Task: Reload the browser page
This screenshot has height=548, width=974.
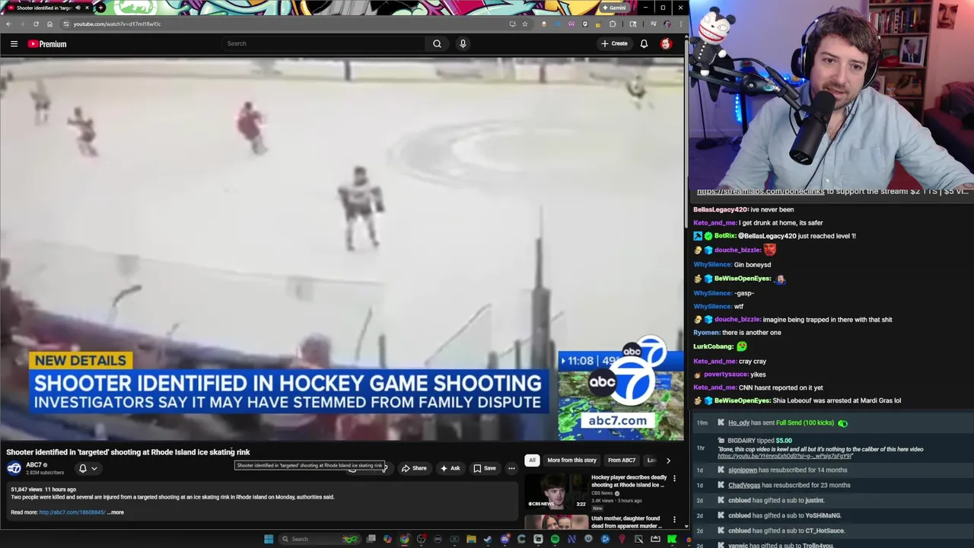Action: click(x=36, y=24)
